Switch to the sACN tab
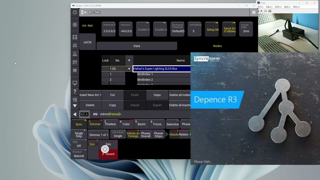320x180 pixels. (x=87, y=42)
